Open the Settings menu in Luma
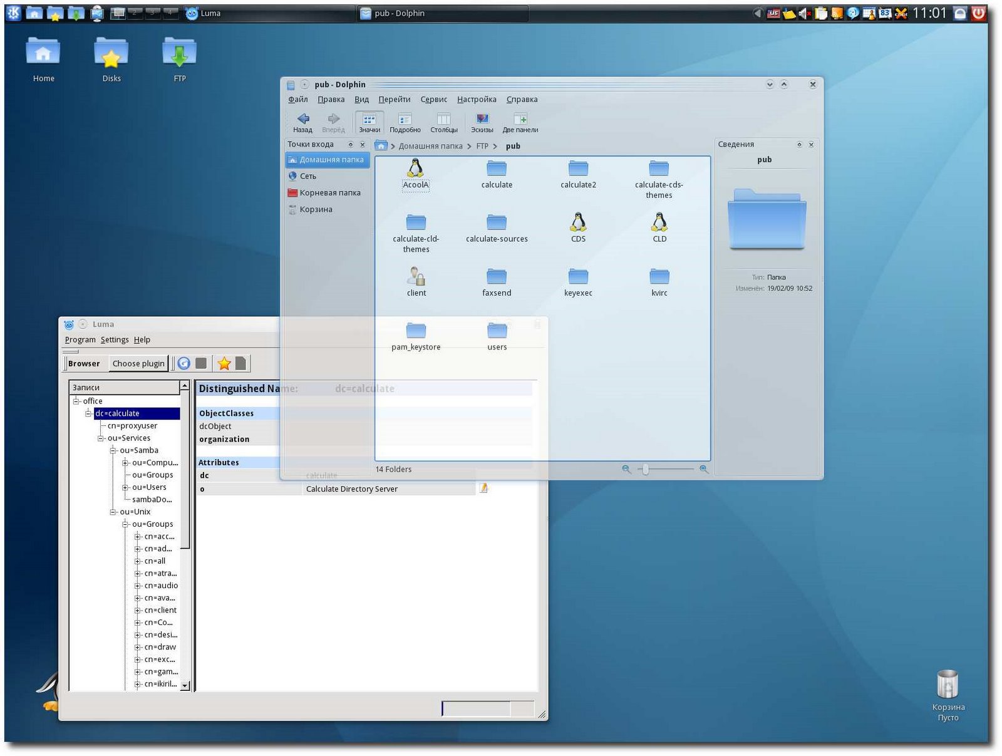Viewport: 1002px width, 756px height. [115, 340]
